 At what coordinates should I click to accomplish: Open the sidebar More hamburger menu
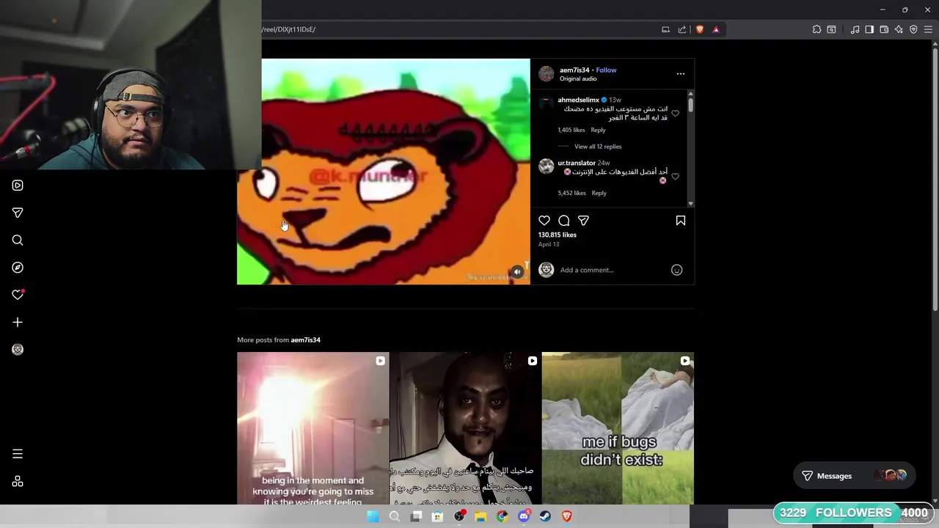[18, 454]
